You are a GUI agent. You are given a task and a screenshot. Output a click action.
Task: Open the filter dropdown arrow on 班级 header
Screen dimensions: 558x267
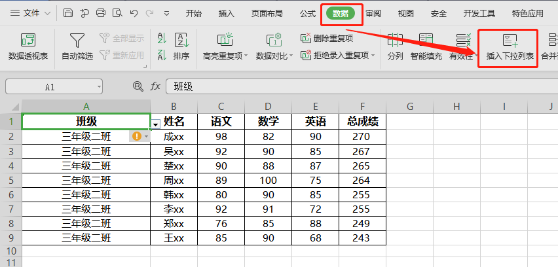point(156,123)
